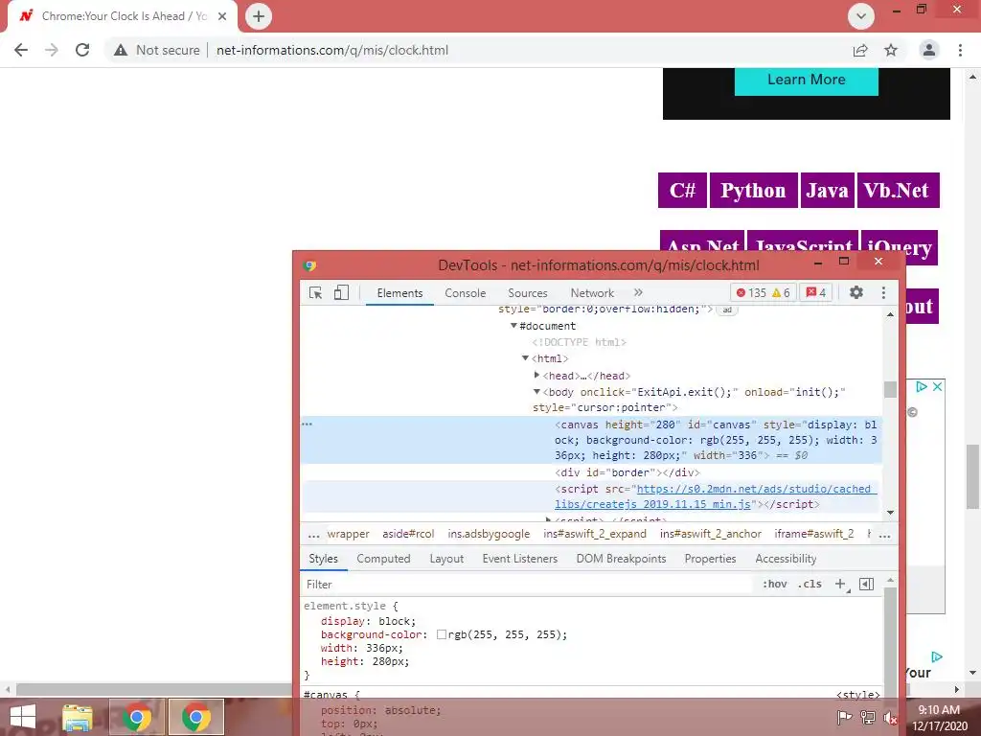Select the iframe#aswift_2 breadcrumb

tap(814, 534)
